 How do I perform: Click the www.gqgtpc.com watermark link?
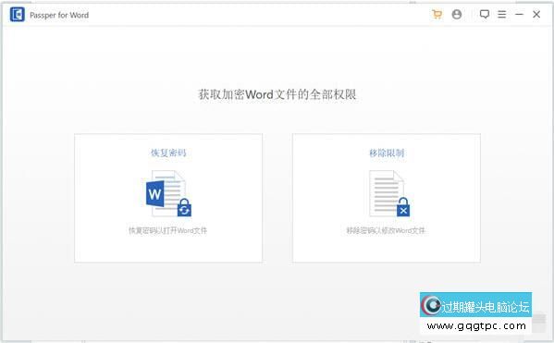(x=476, y=325)
